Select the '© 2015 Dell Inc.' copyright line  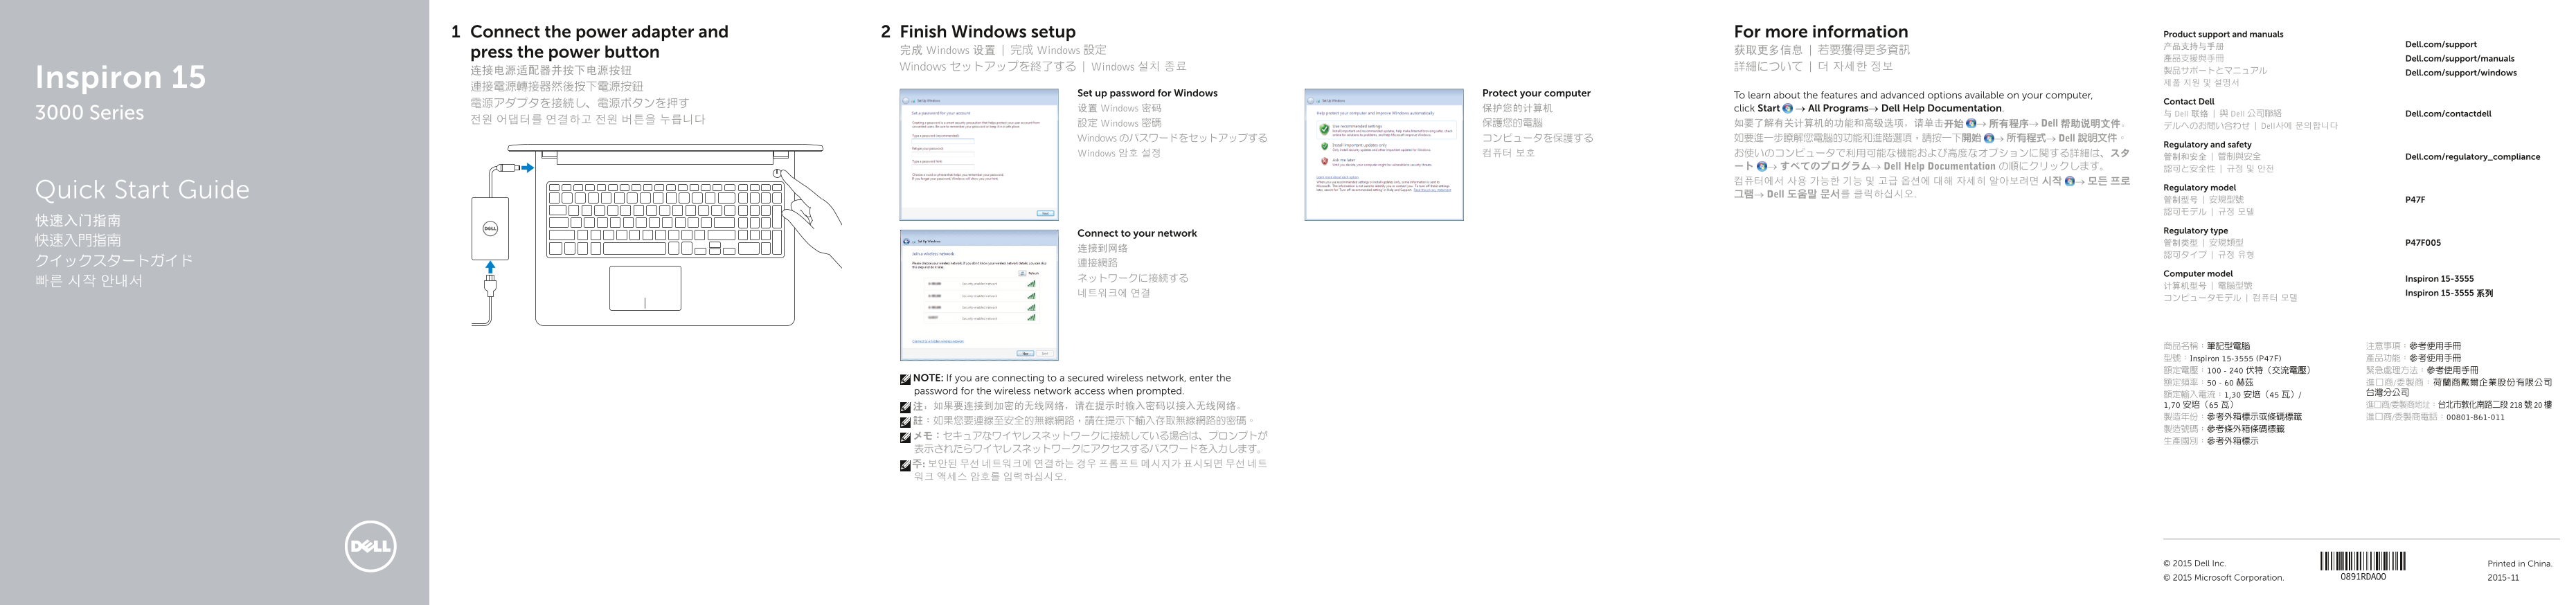tap(2194, 564)
